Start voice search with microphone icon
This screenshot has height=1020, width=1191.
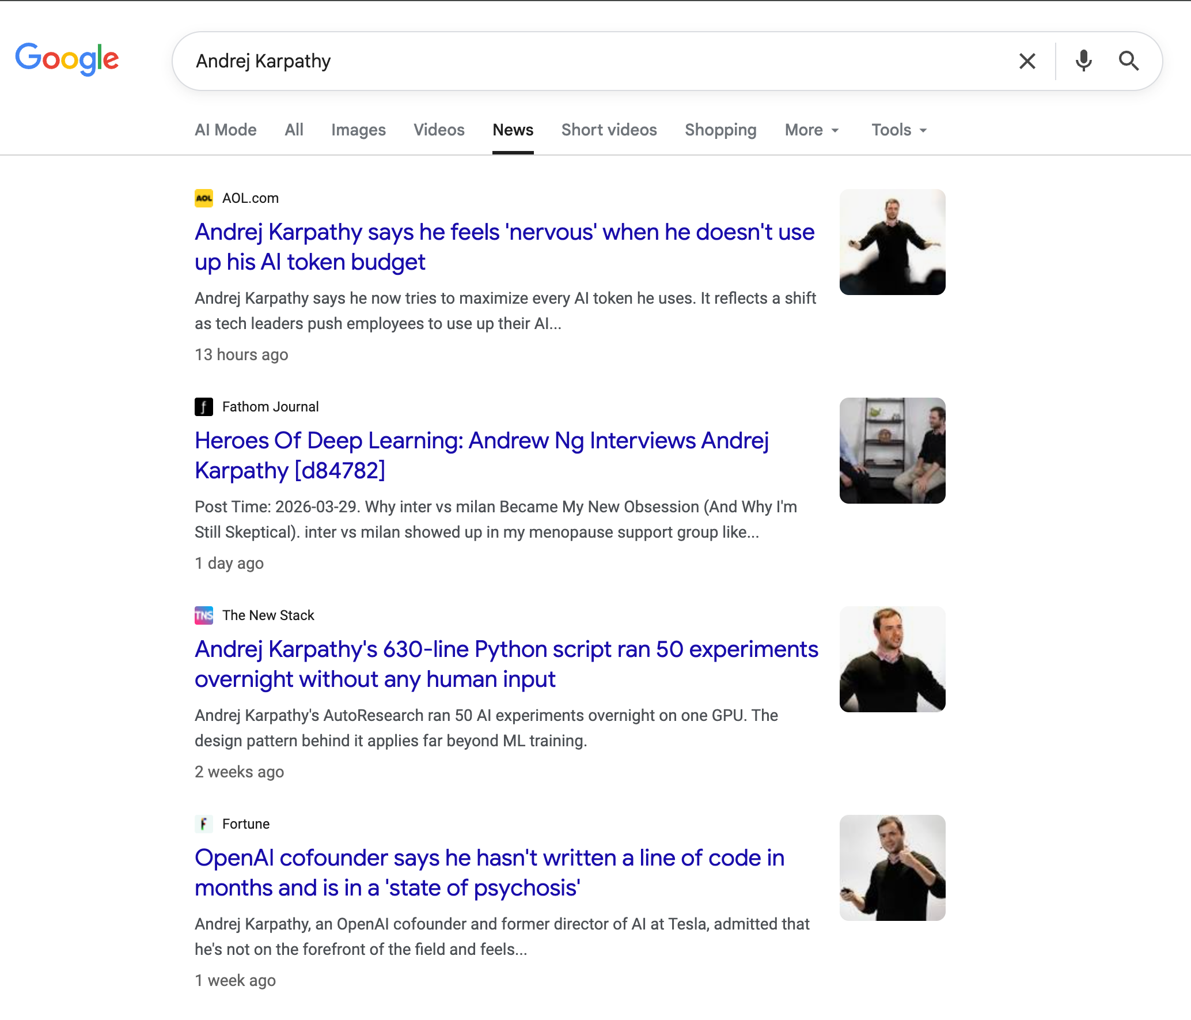1083,61
